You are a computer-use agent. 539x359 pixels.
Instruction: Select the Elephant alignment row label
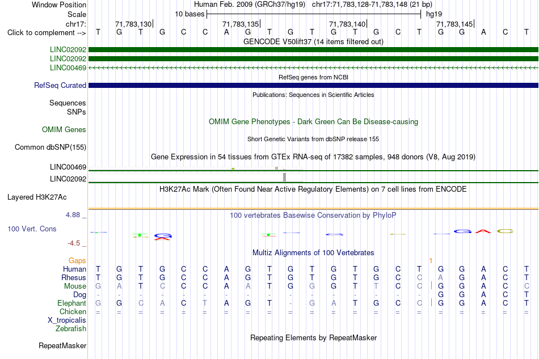tap(71, 303)
